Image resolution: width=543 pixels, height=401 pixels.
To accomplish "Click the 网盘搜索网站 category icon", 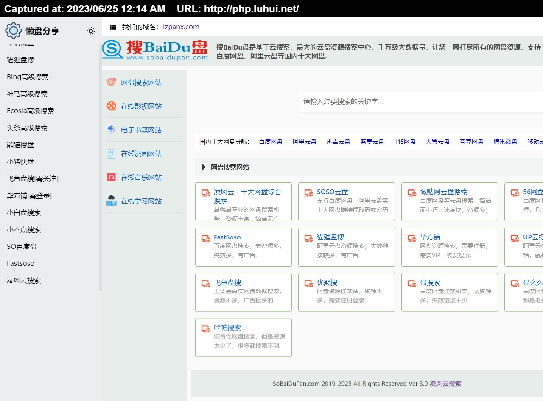I will point(112,82).
